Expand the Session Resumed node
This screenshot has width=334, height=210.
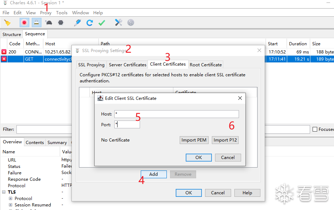(10, 205)
